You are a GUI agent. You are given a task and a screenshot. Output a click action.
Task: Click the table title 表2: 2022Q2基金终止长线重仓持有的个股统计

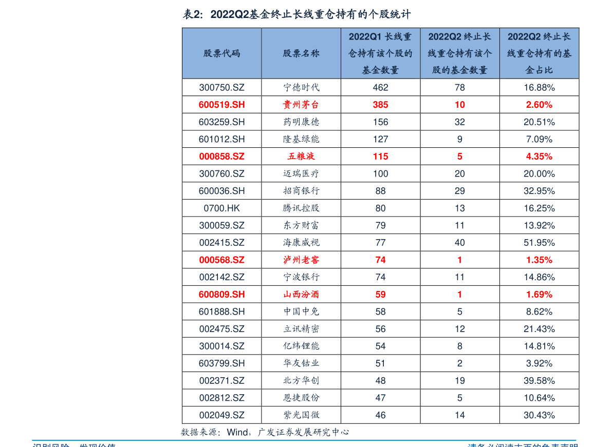coord(297,14)
